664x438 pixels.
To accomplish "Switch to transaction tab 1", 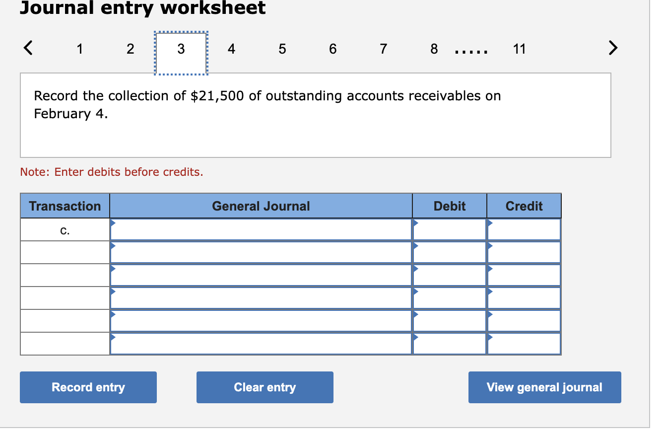I will [80, 49].
